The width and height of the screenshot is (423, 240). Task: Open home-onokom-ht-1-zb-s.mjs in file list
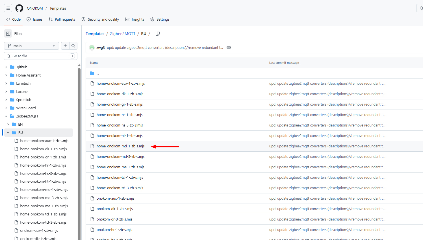(120, 136)
